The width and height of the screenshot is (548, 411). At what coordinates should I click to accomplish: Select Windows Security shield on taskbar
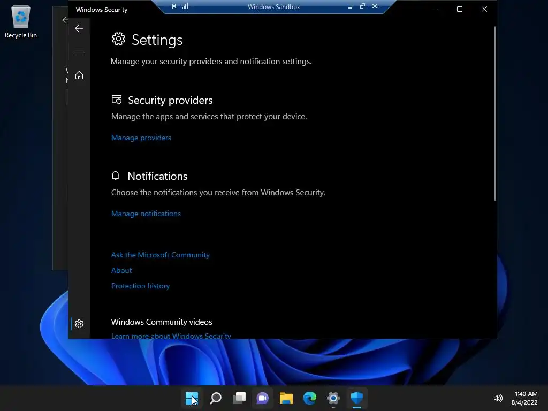pyautogui.click(x=357, y=398)
